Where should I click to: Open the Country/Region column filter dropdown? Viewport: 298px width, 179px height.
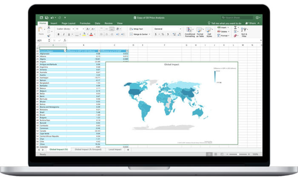point(65,51)
